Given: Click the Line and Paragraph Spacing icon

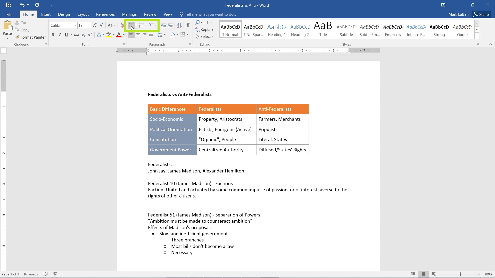Looking at the screenshot, I should coord(160,35).
